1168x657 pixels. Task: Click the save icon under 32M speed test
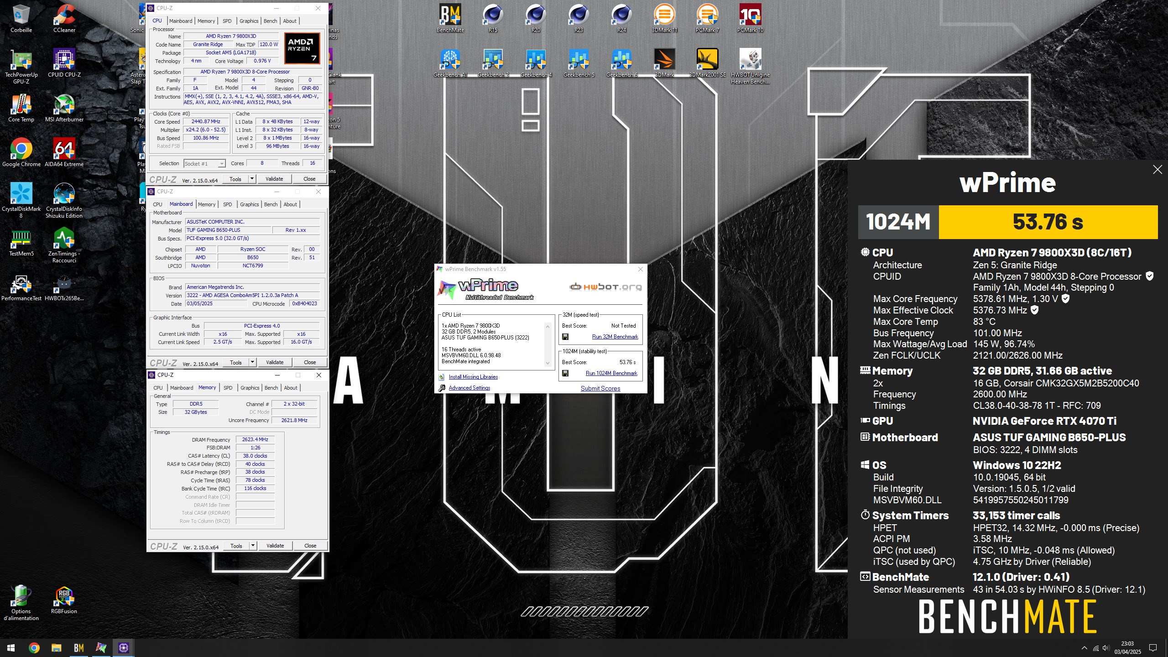pos(565,337)
